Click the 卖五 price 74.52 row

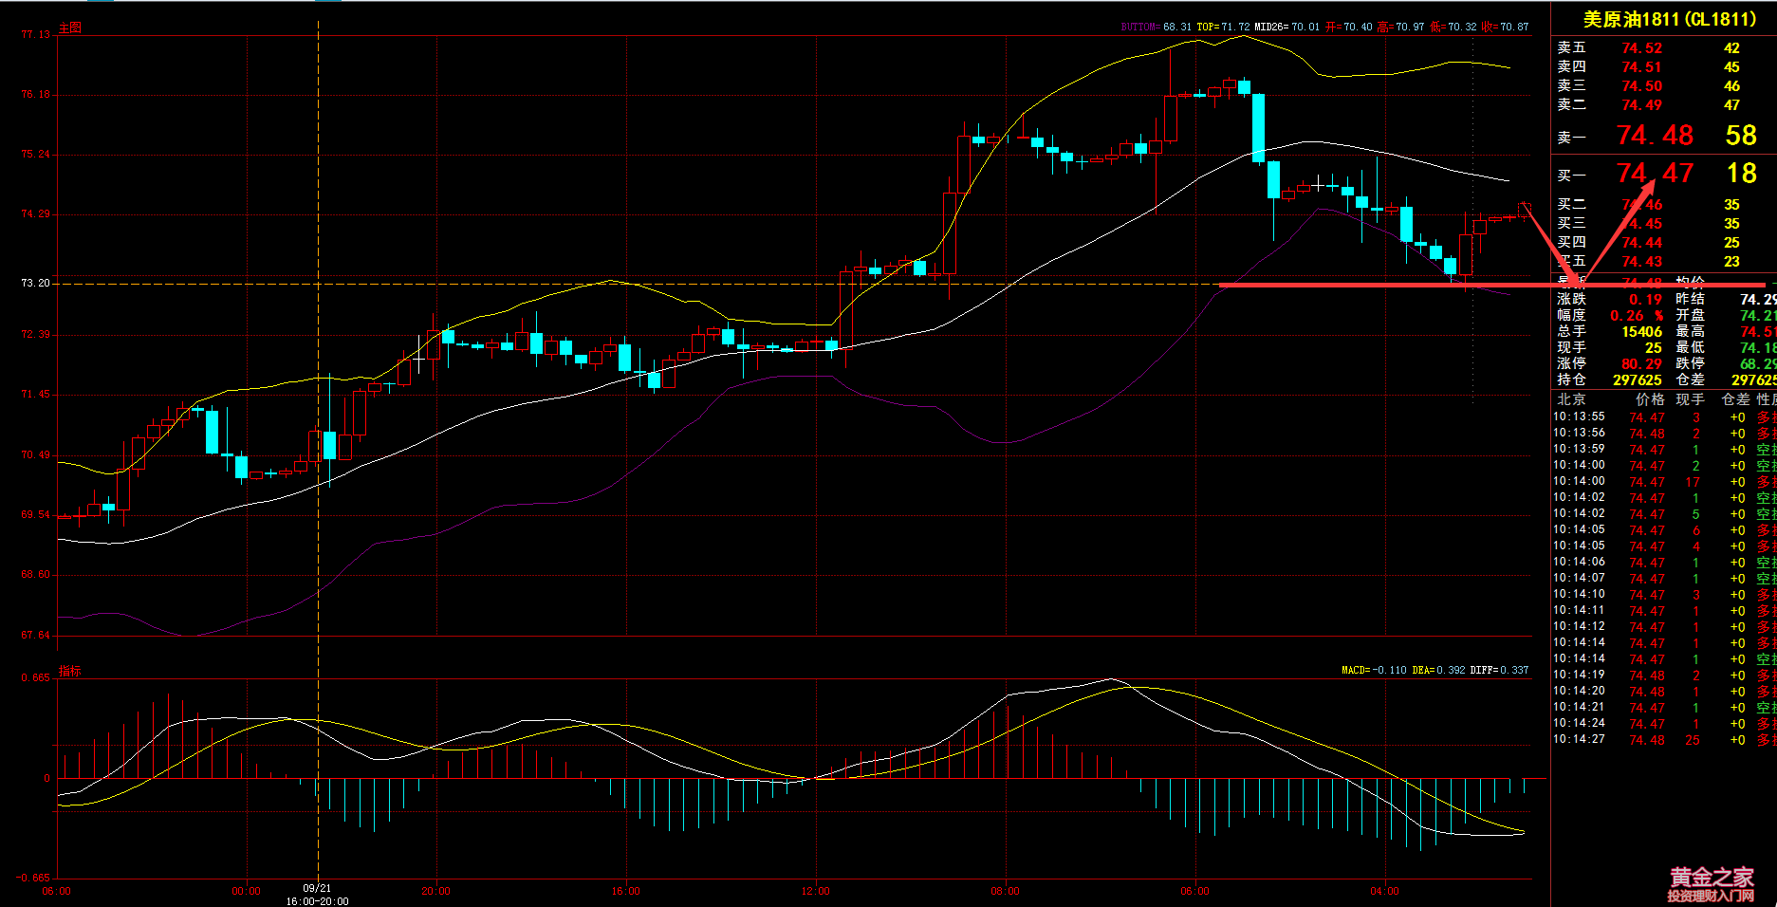[1641, 48]
